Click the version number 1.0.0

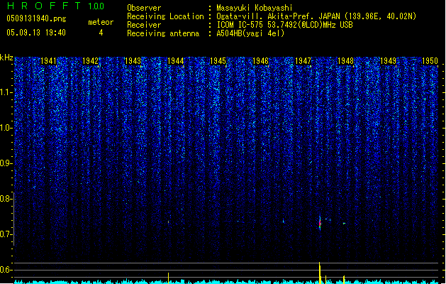click(x=96, y=6)
